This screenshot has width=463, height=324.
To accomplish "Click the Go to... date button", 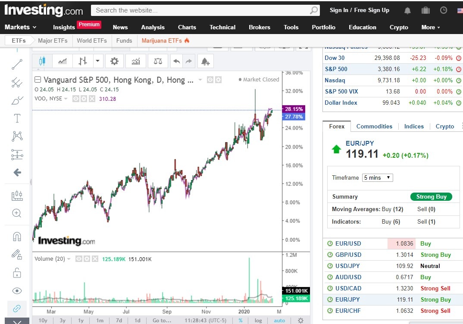I will (x=162, y=321).
